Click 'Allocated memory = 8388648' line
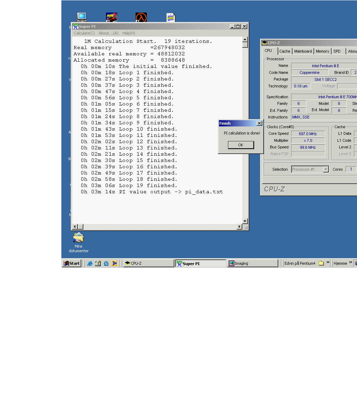This screenshot has width=357, height=418. (129, 60)
